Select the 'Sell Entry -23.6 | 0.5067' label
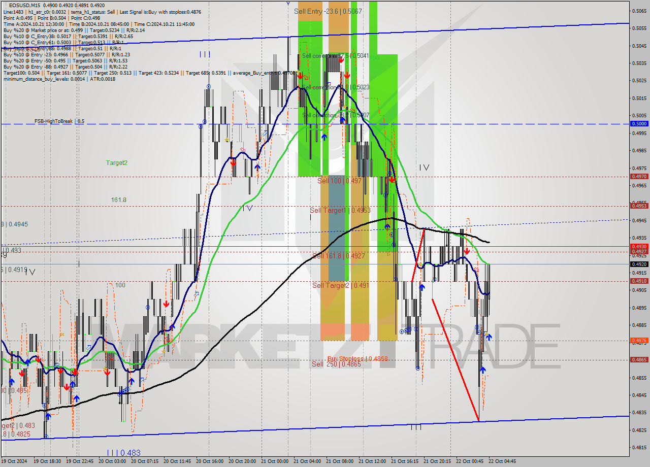This screenshot has width=650, height=467. click(x=328, y=11)
